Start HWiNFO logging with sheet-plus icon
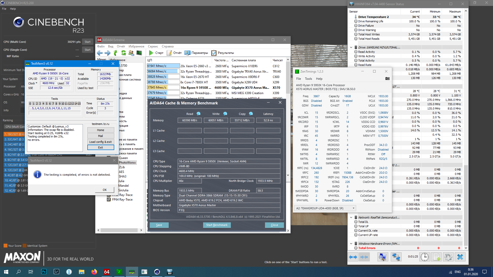493x277 pixels. coord(436,257)
